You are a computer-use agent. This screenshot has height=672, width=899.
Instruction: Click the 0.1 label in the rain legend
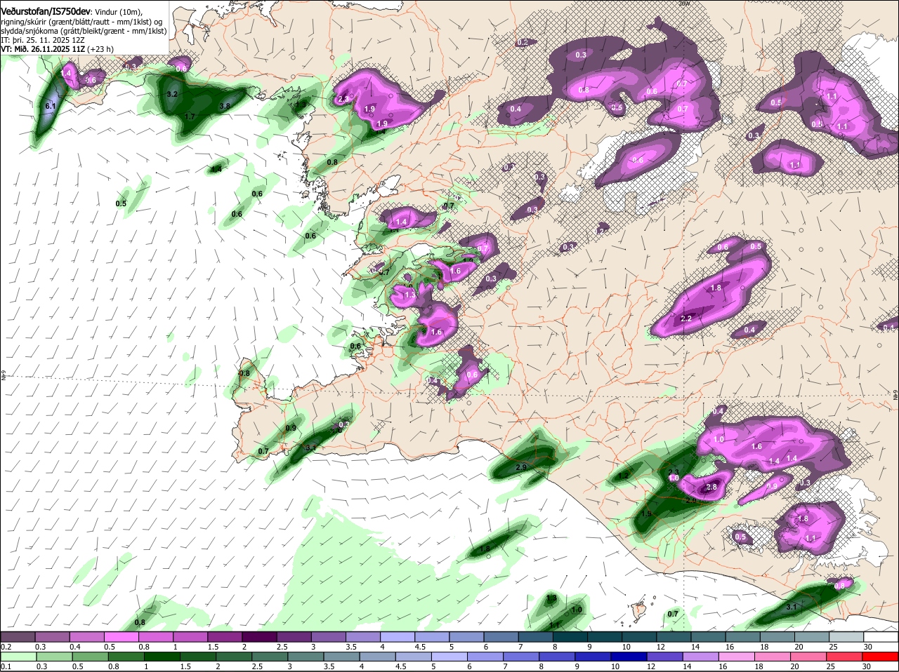6,666
